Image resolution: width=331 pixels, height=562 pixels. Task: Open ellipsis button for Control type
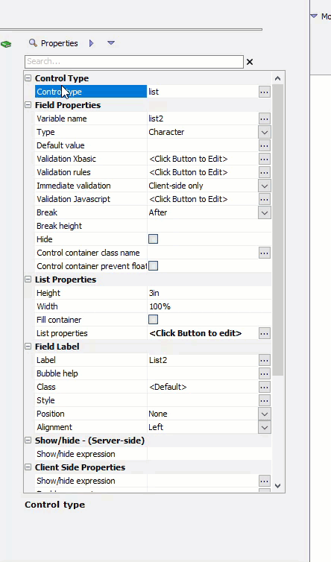pyautogui.click(x=265, y=92)
